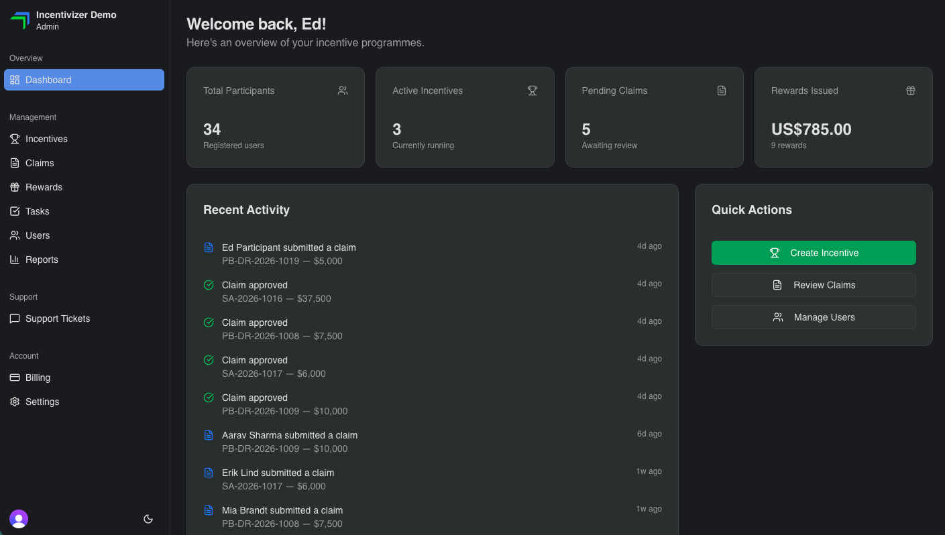This screenshot has height=535, width=945.
Task: Click the document icon beside Ed Participant's claim
Action: click(x=209, y=247)
